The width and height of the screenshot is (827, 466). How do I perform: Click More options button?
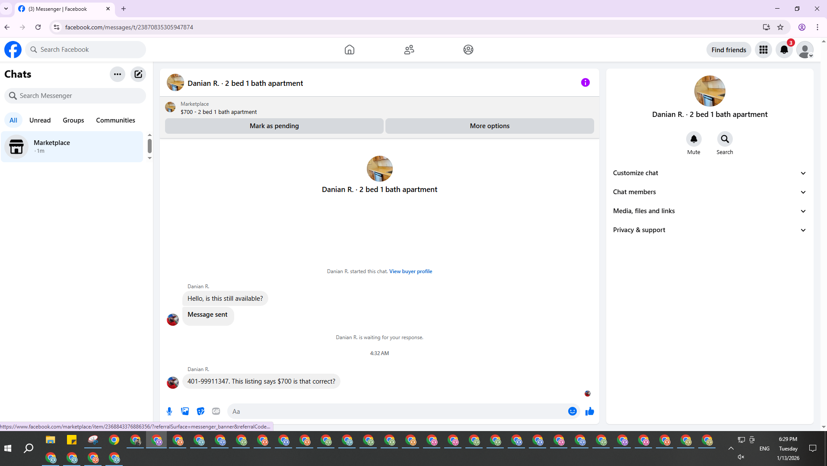click(490, 126)
